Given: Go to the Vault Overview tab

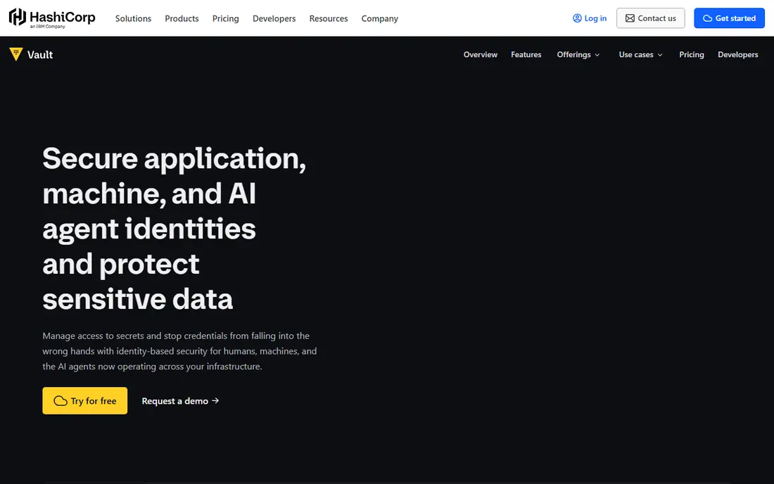Looking at the screenshot, I should point(481,54).
